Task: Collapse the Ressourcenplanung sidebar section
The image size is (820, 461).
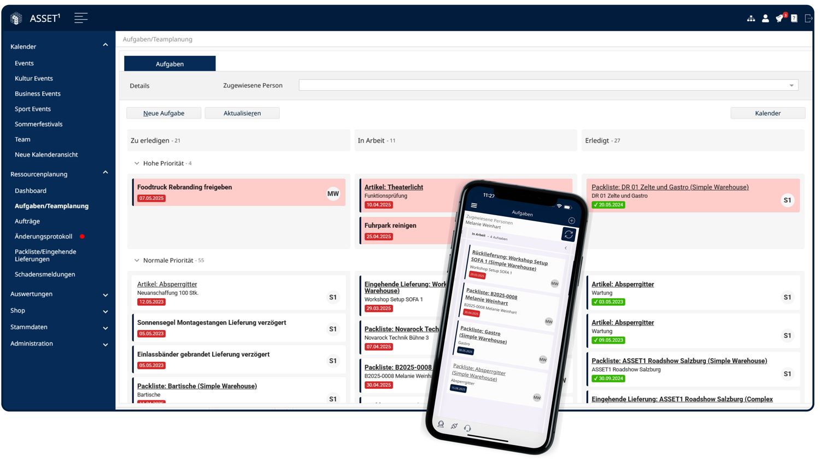Action: (x=106, y=173)
